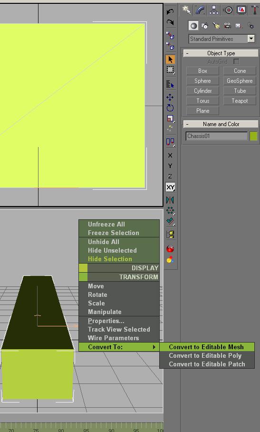Restrict transform to Z axis
Screen dimensions: 260x432
tap(170, 177)
